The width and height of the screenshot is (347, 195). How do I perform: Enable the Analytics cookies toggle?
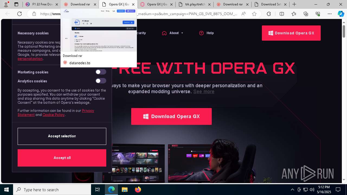101,81
